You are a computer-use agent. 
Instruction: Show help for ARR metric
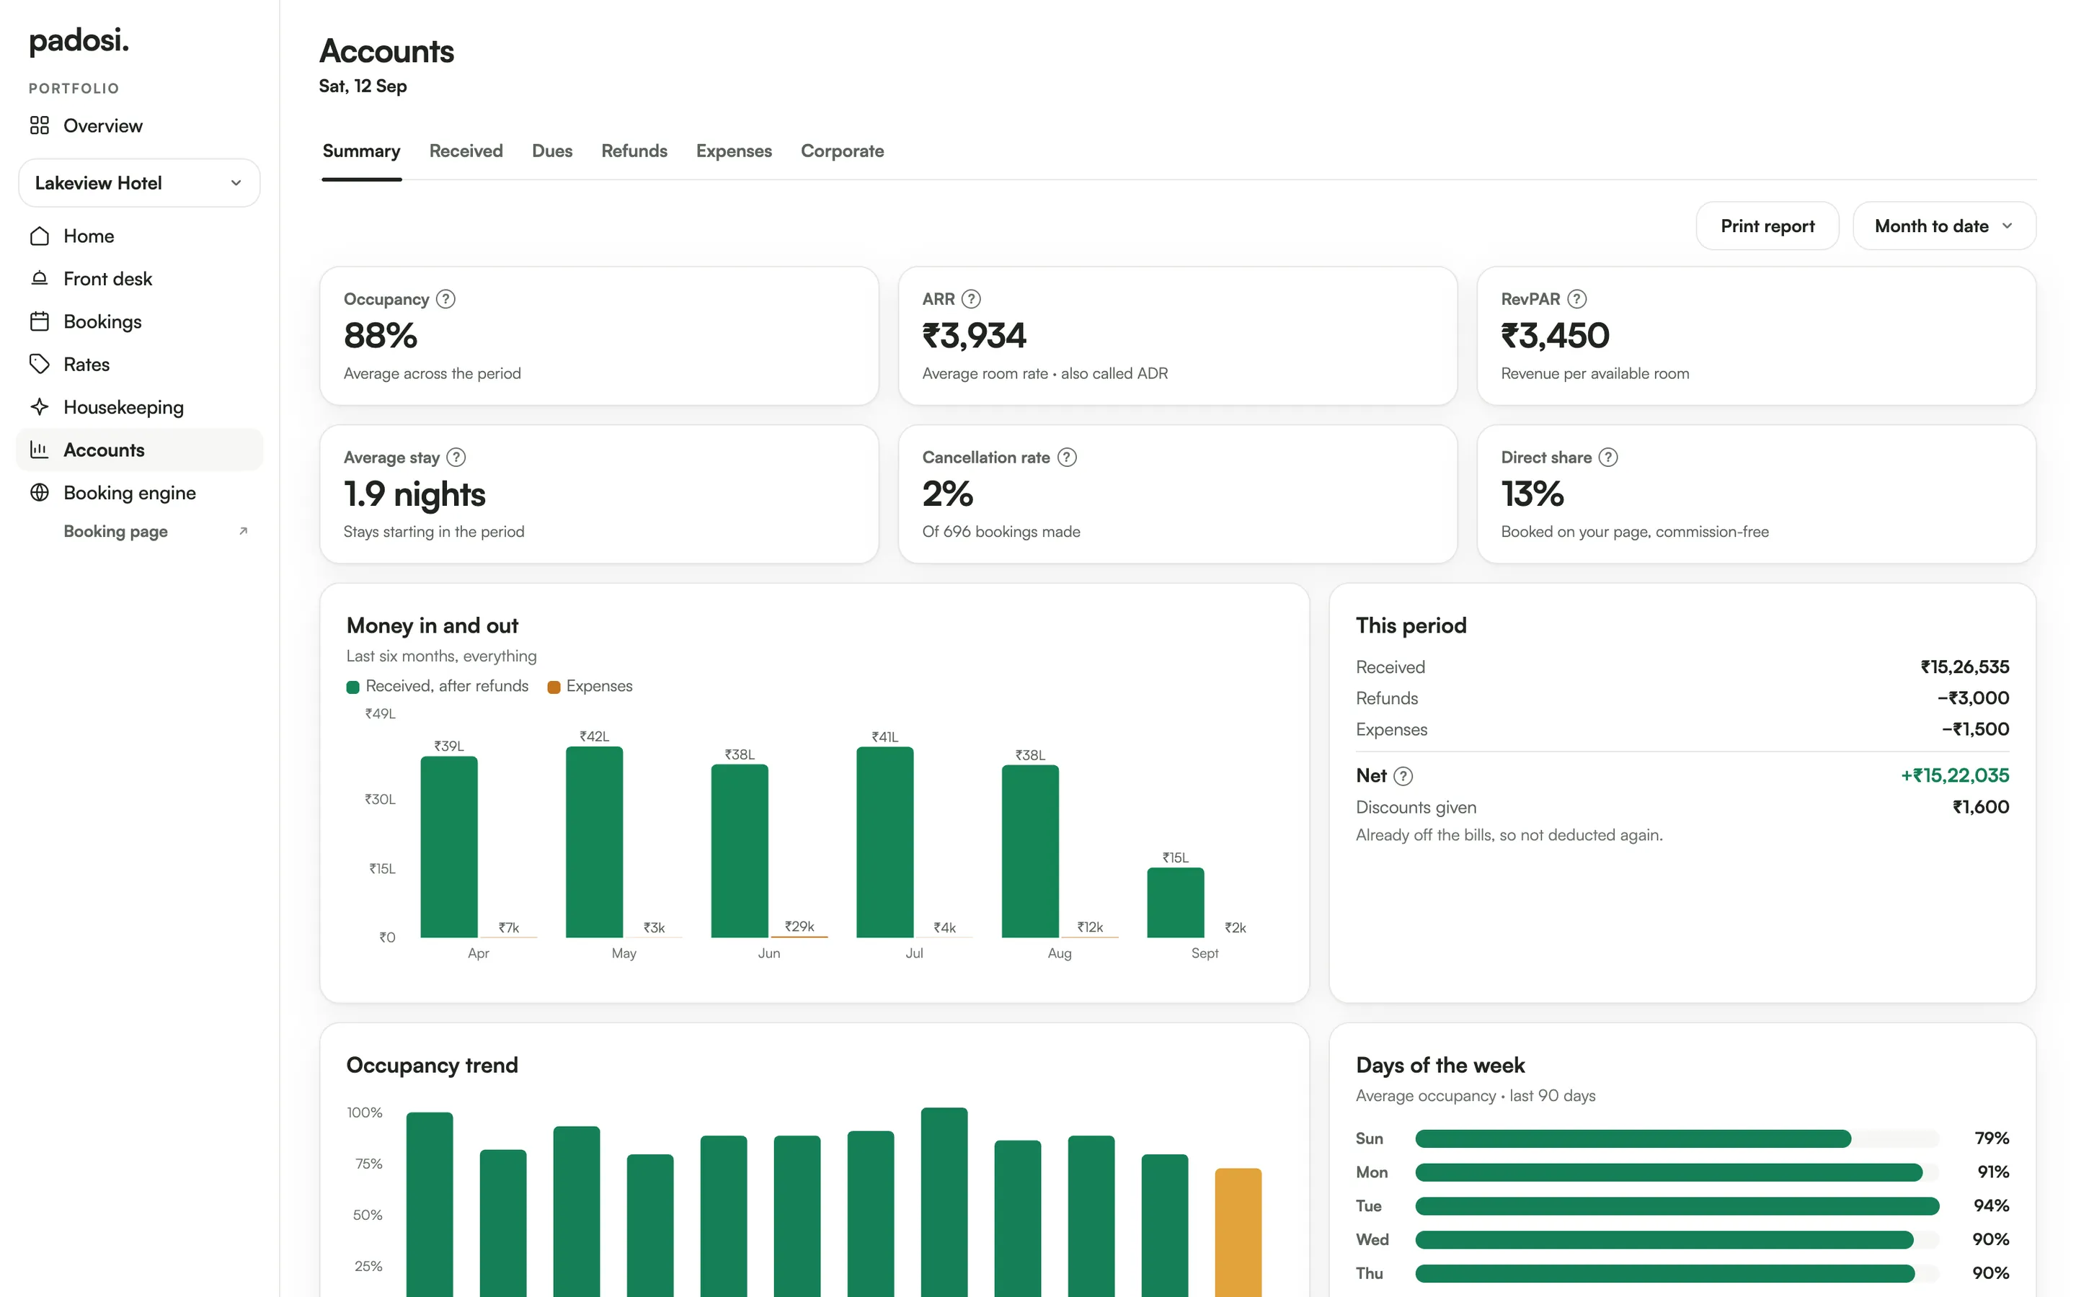pos(970,298)
